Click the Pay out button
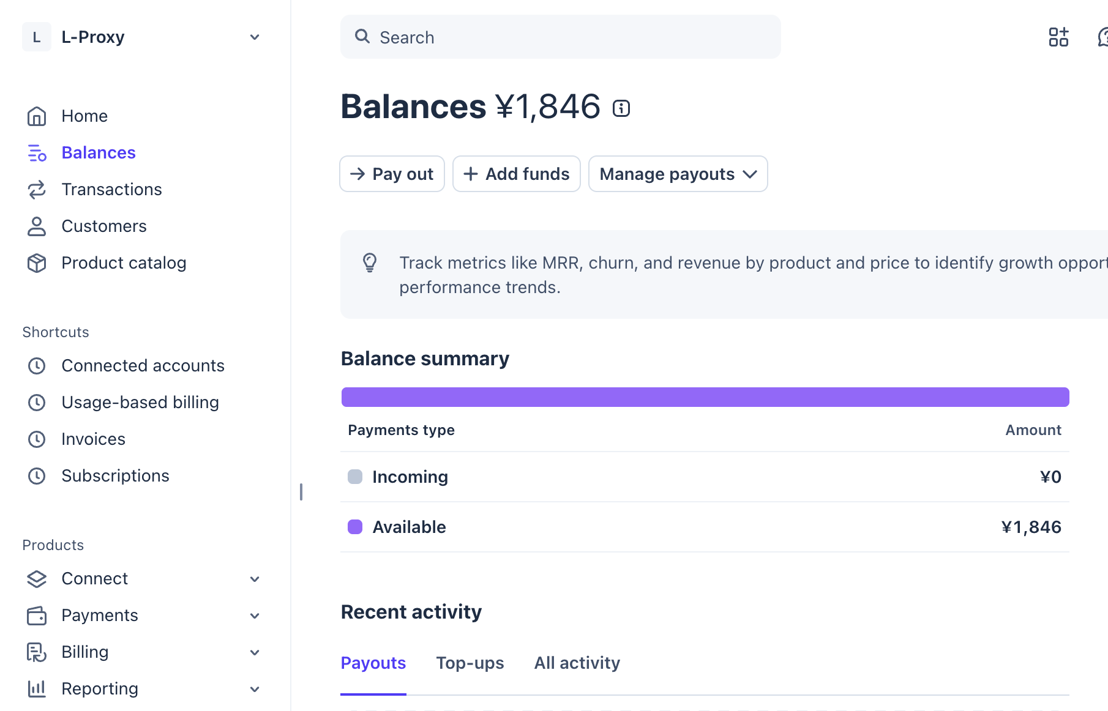The image size is (1108, 711). (392, 174)
